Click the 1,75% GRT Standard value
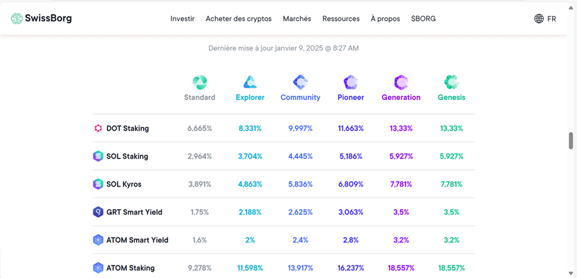Viewport: 577px width, 278px height. (x=200, y=212)
